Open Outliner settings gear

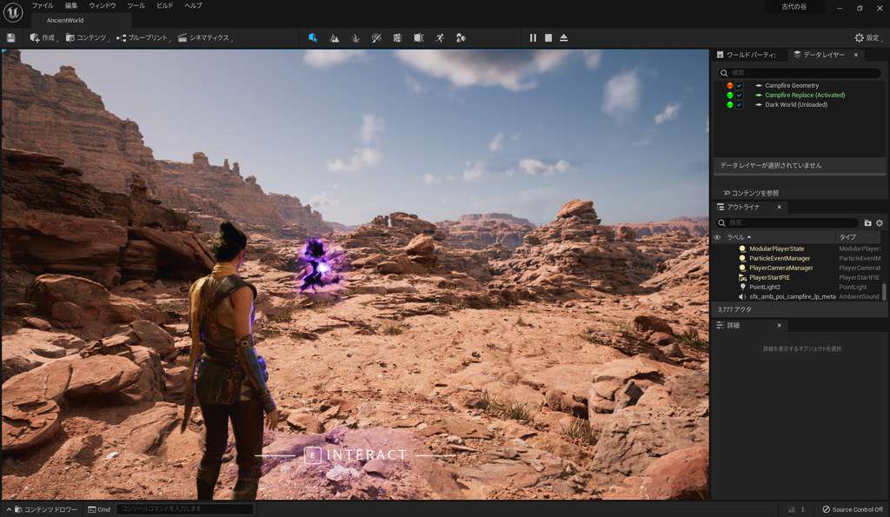pos(880,223)
